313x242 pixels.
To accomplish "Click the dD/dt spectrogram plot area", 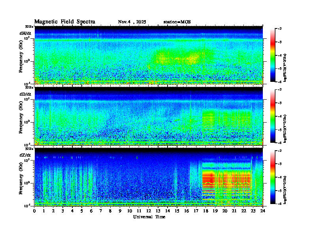I will coord(149,116).
